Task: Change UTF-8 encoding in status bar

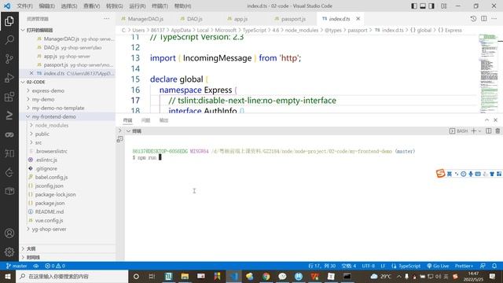Action: (x=369, y=266)
